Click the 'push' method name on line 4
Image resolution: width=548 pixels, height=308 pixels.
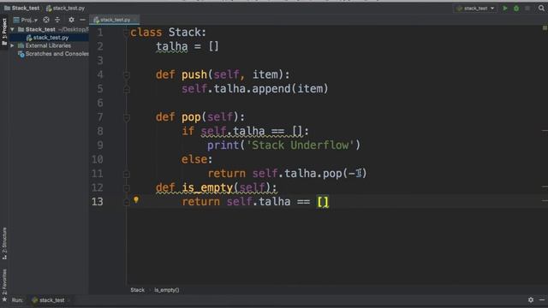[x=194, y=74]
